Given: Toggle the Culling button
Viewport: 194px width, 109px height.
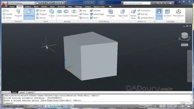Looking at the screenshot, I should [159, 14].
